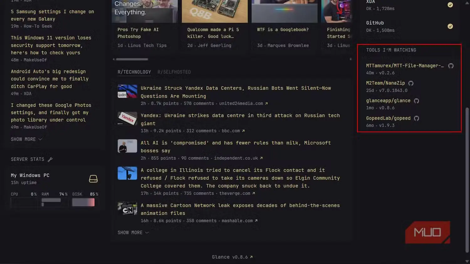Open the Pros Try Fake AI Photoshop thumbnail
Viewport: 470px width, 264px height.
(145, 11)
